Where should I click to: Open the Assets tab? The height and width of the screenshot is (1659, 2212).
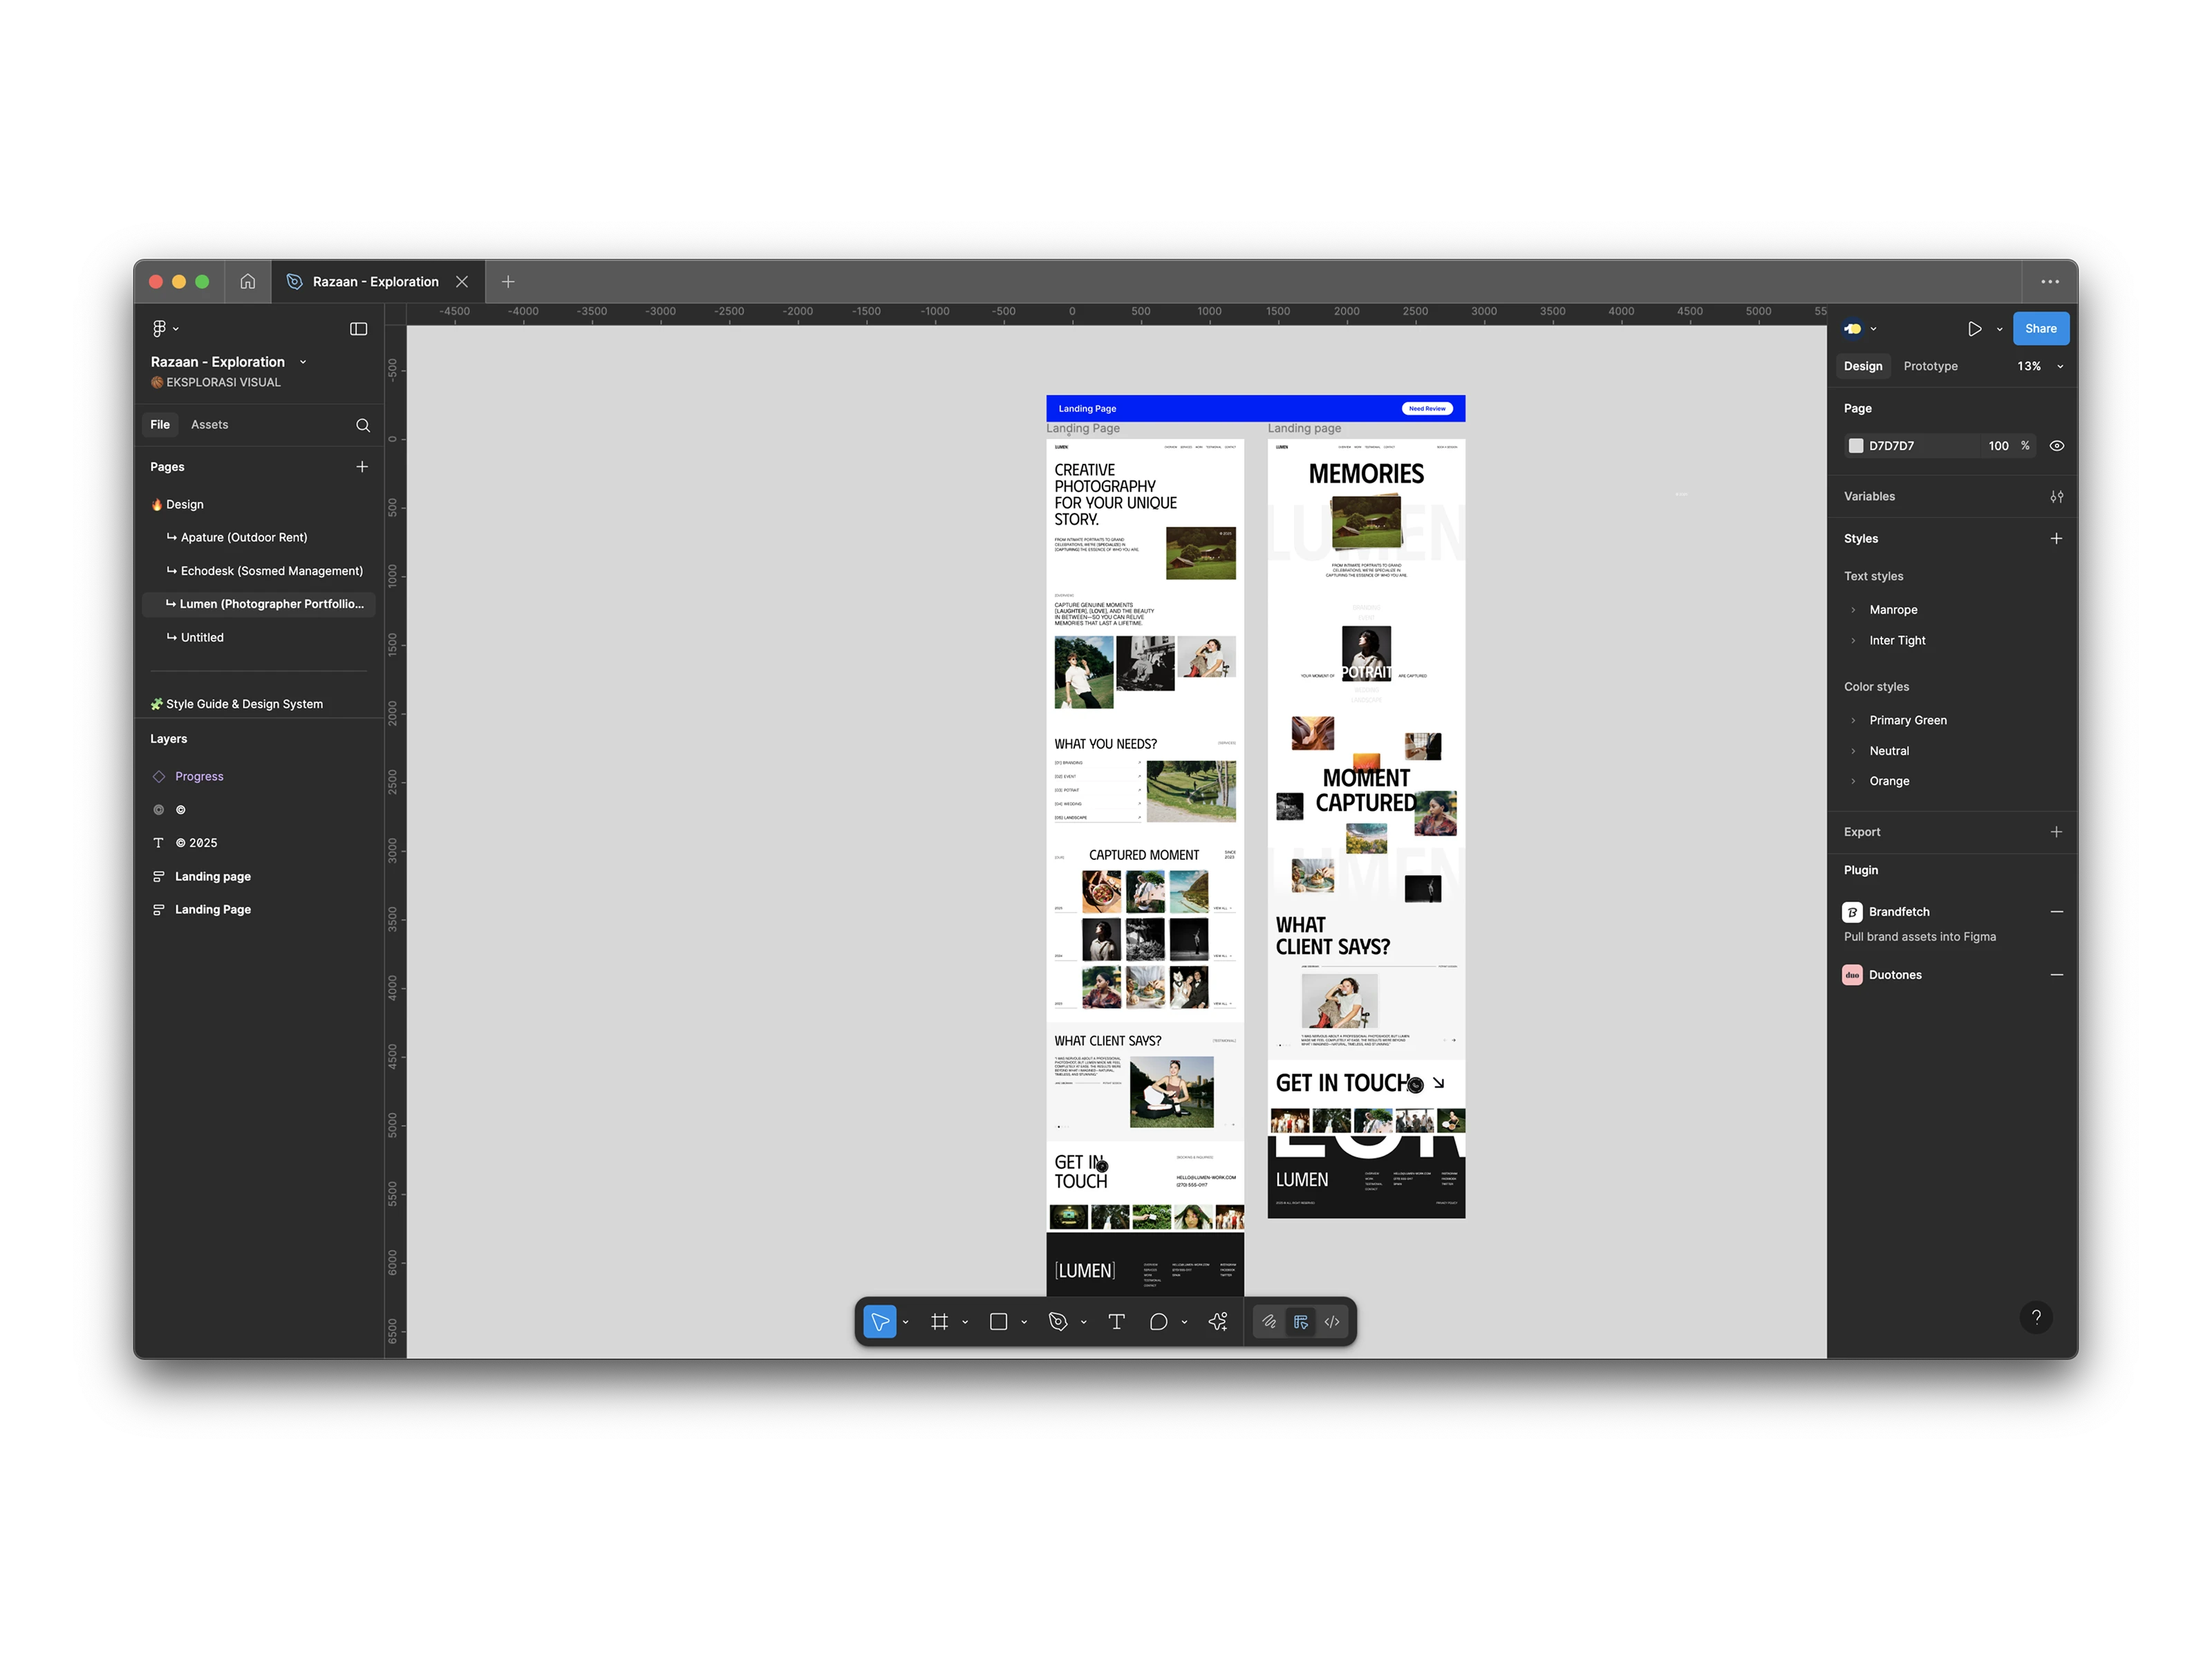point(209,425)
